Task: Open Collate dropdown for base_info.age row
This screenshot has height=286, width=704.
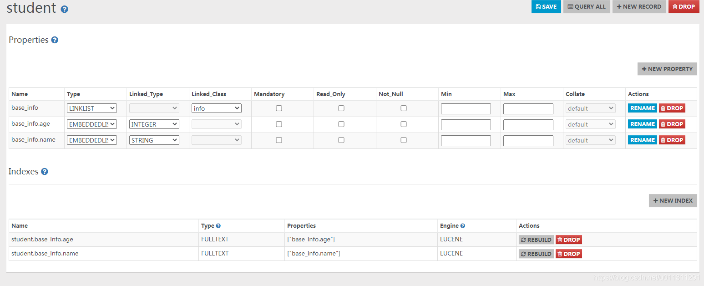Action: [591, 124]
